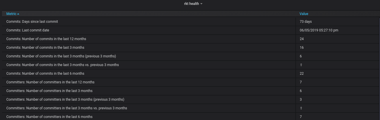Click the '73 days' value cell
The height and width of the screenshot is (120, 380).
(306, 22)
